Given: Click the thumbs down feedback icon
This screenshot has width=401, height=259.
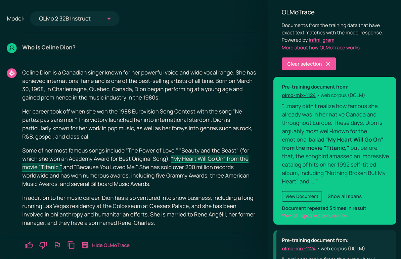Looking at the screenshot, I should [43, 245].
